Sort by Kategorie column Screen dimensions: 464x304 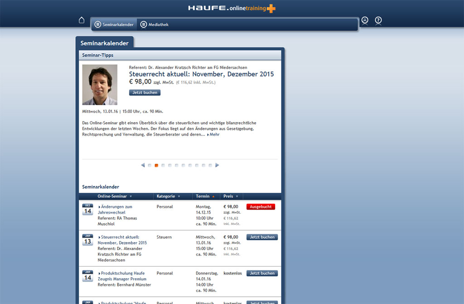(169, 196)
